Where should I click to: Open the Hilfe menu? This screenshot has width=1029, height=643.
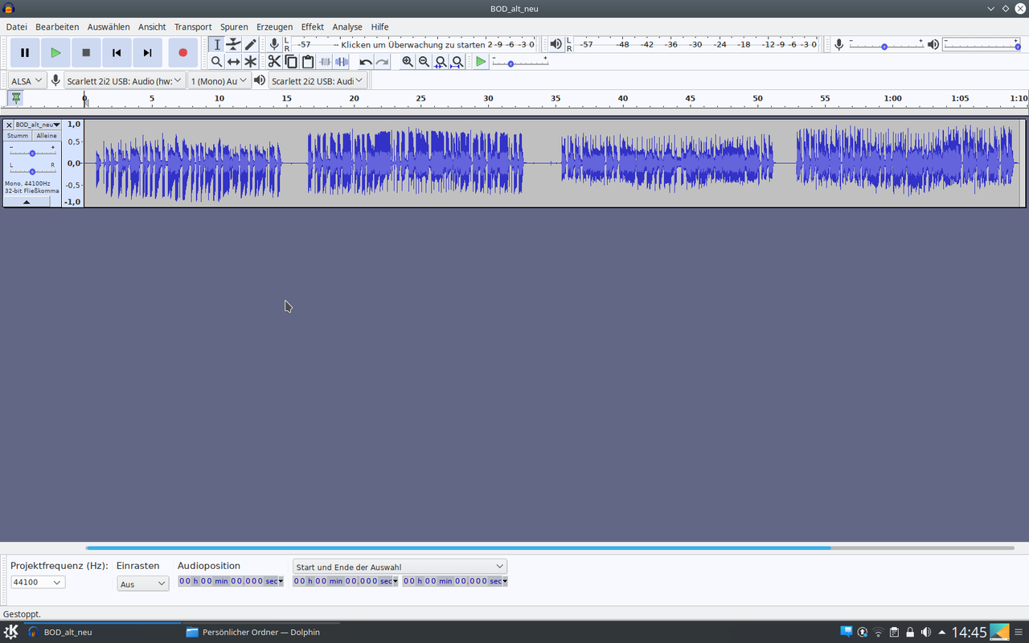379,27
